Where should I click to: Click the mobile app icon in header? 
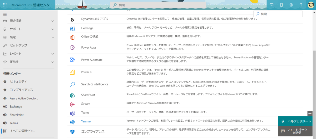click(281, 5)
